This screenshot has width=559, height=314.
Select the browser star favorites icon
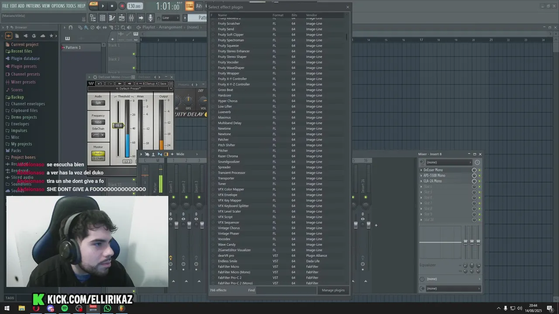51,36
